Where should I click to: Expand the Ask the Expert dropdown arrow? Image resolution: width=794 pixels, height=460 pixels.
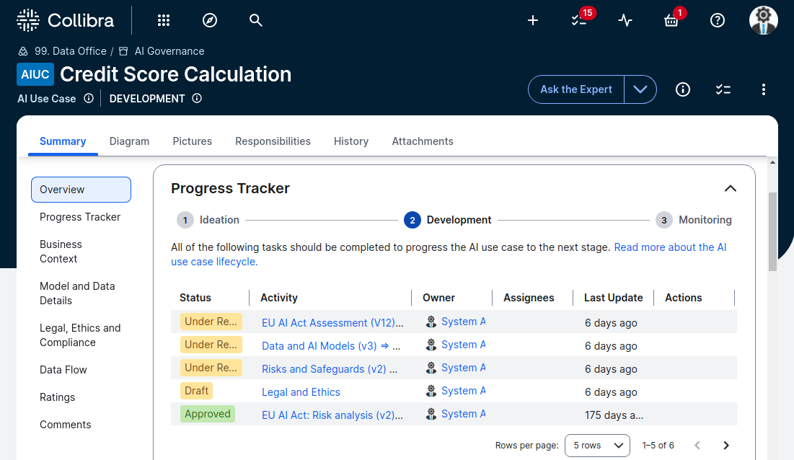click(640, 89)
